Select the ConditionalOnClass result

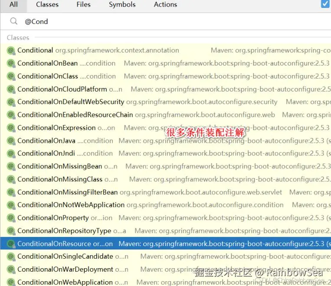[166, 76]
